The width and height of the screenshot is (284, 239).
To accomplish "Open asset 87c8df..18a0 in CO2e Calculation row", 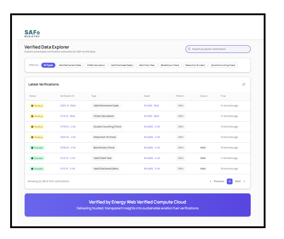I will pos(151,116).
